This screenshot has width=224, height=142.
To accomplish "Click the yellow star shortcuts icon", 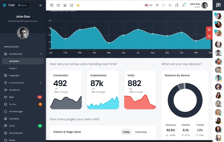I will (78, 5).
